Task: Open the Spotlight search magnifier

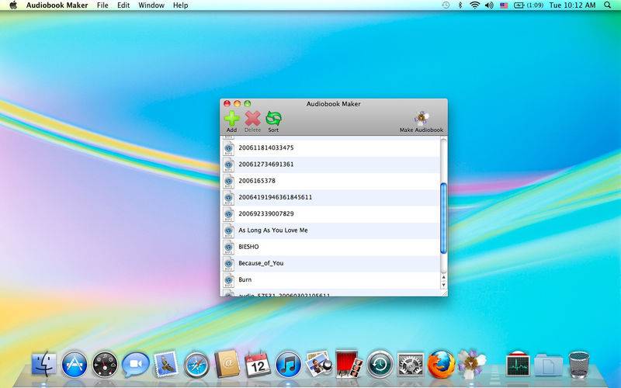Action: point(607,5)
